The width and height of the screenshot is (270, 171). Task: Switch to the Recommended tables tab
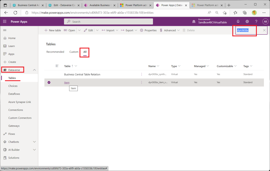(x=55, y=52)
